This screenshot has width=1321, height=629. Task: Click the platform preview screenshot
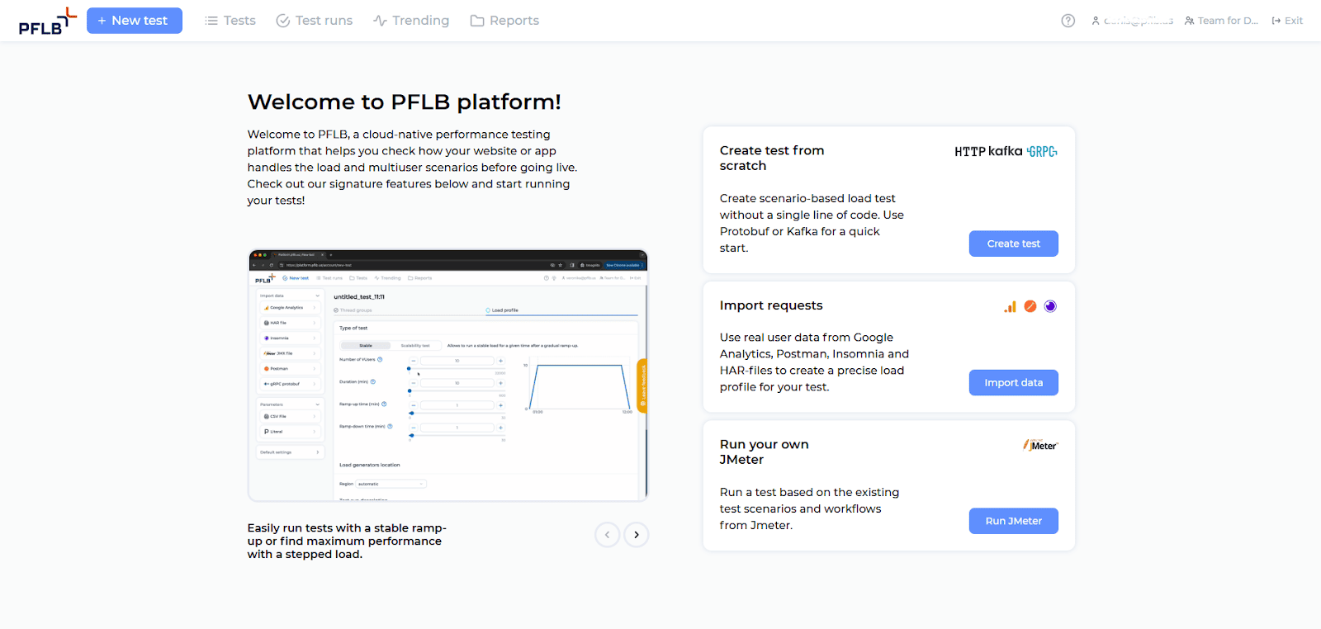tap(448, 376)
